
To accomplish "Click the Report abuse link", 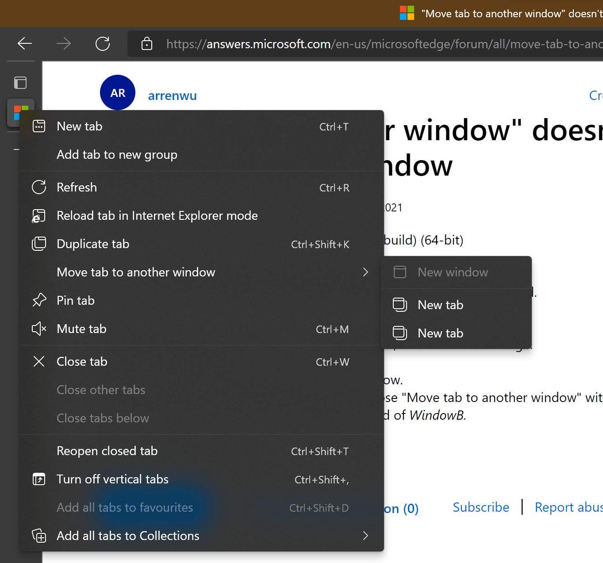I will pos(569,507).
